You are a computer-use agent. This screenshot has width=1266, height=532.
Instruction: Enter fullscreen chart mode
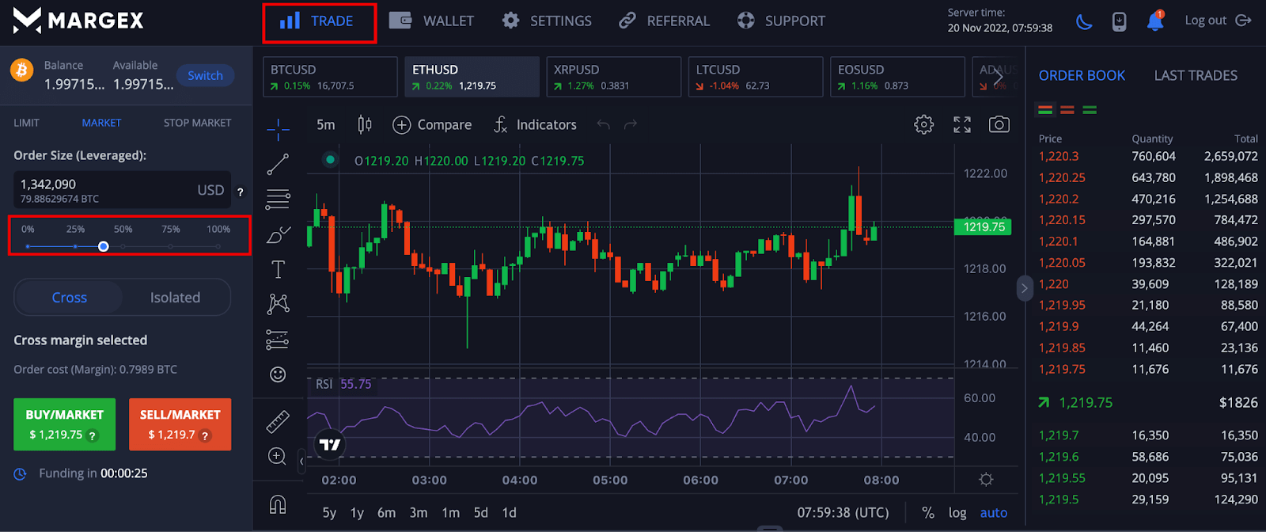pyautogui.click(x=961, y=124)
